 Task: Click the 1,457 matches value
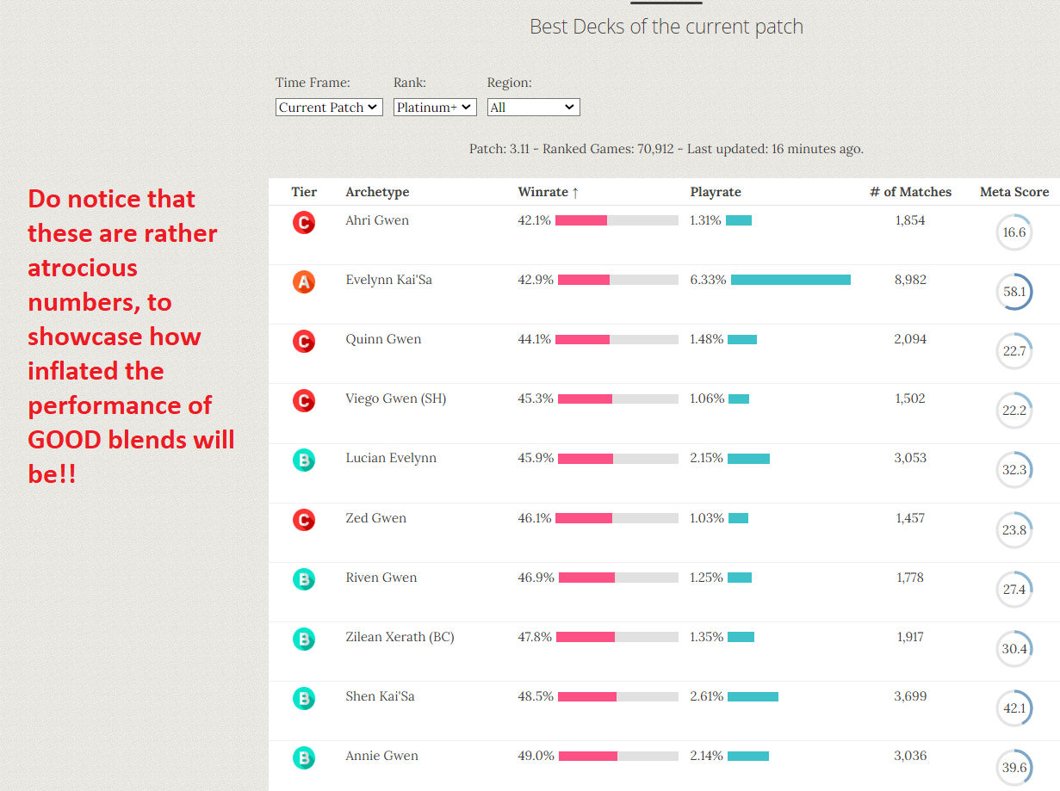pos(910,518)
